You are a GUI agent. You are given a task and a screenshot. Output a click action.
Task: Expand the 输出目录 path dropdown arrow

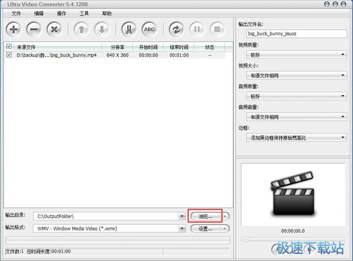(x=182, y=216)
